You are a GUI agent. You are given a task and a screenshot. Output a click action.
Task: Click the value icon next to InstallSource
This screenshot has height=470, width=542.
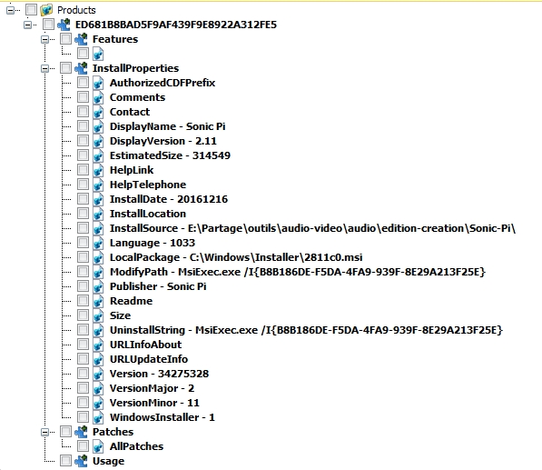pos(98,228)
